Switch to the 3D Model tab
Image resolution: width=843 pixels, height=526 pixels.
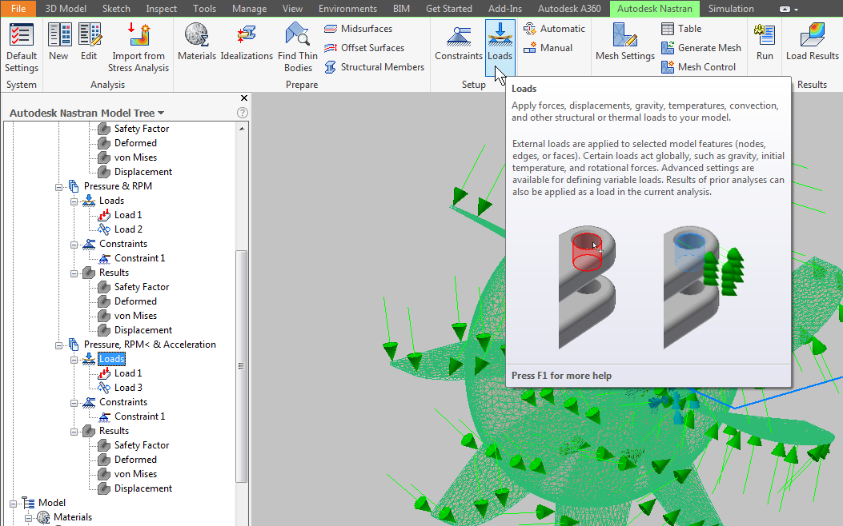pos(66,9)
